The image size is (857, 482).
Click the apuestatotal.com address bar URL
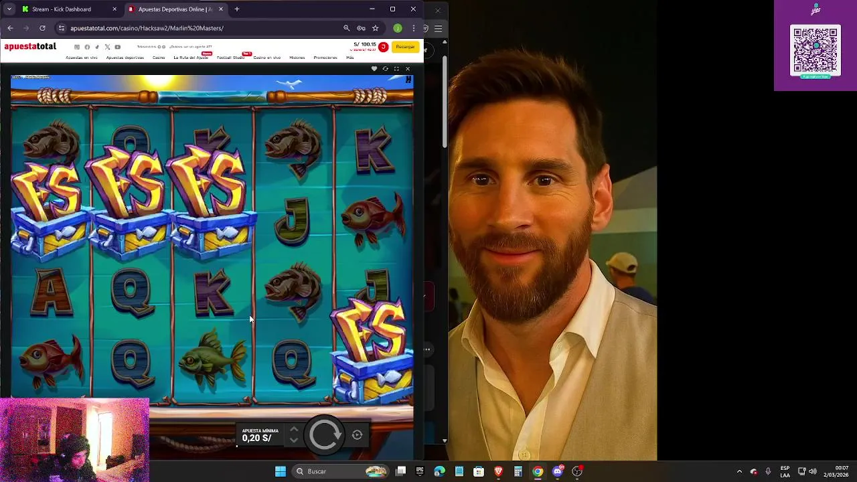click(x=147, y=28)
